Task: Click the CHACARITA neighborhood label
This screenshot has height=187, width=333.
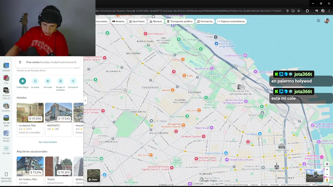Action: 138,112
